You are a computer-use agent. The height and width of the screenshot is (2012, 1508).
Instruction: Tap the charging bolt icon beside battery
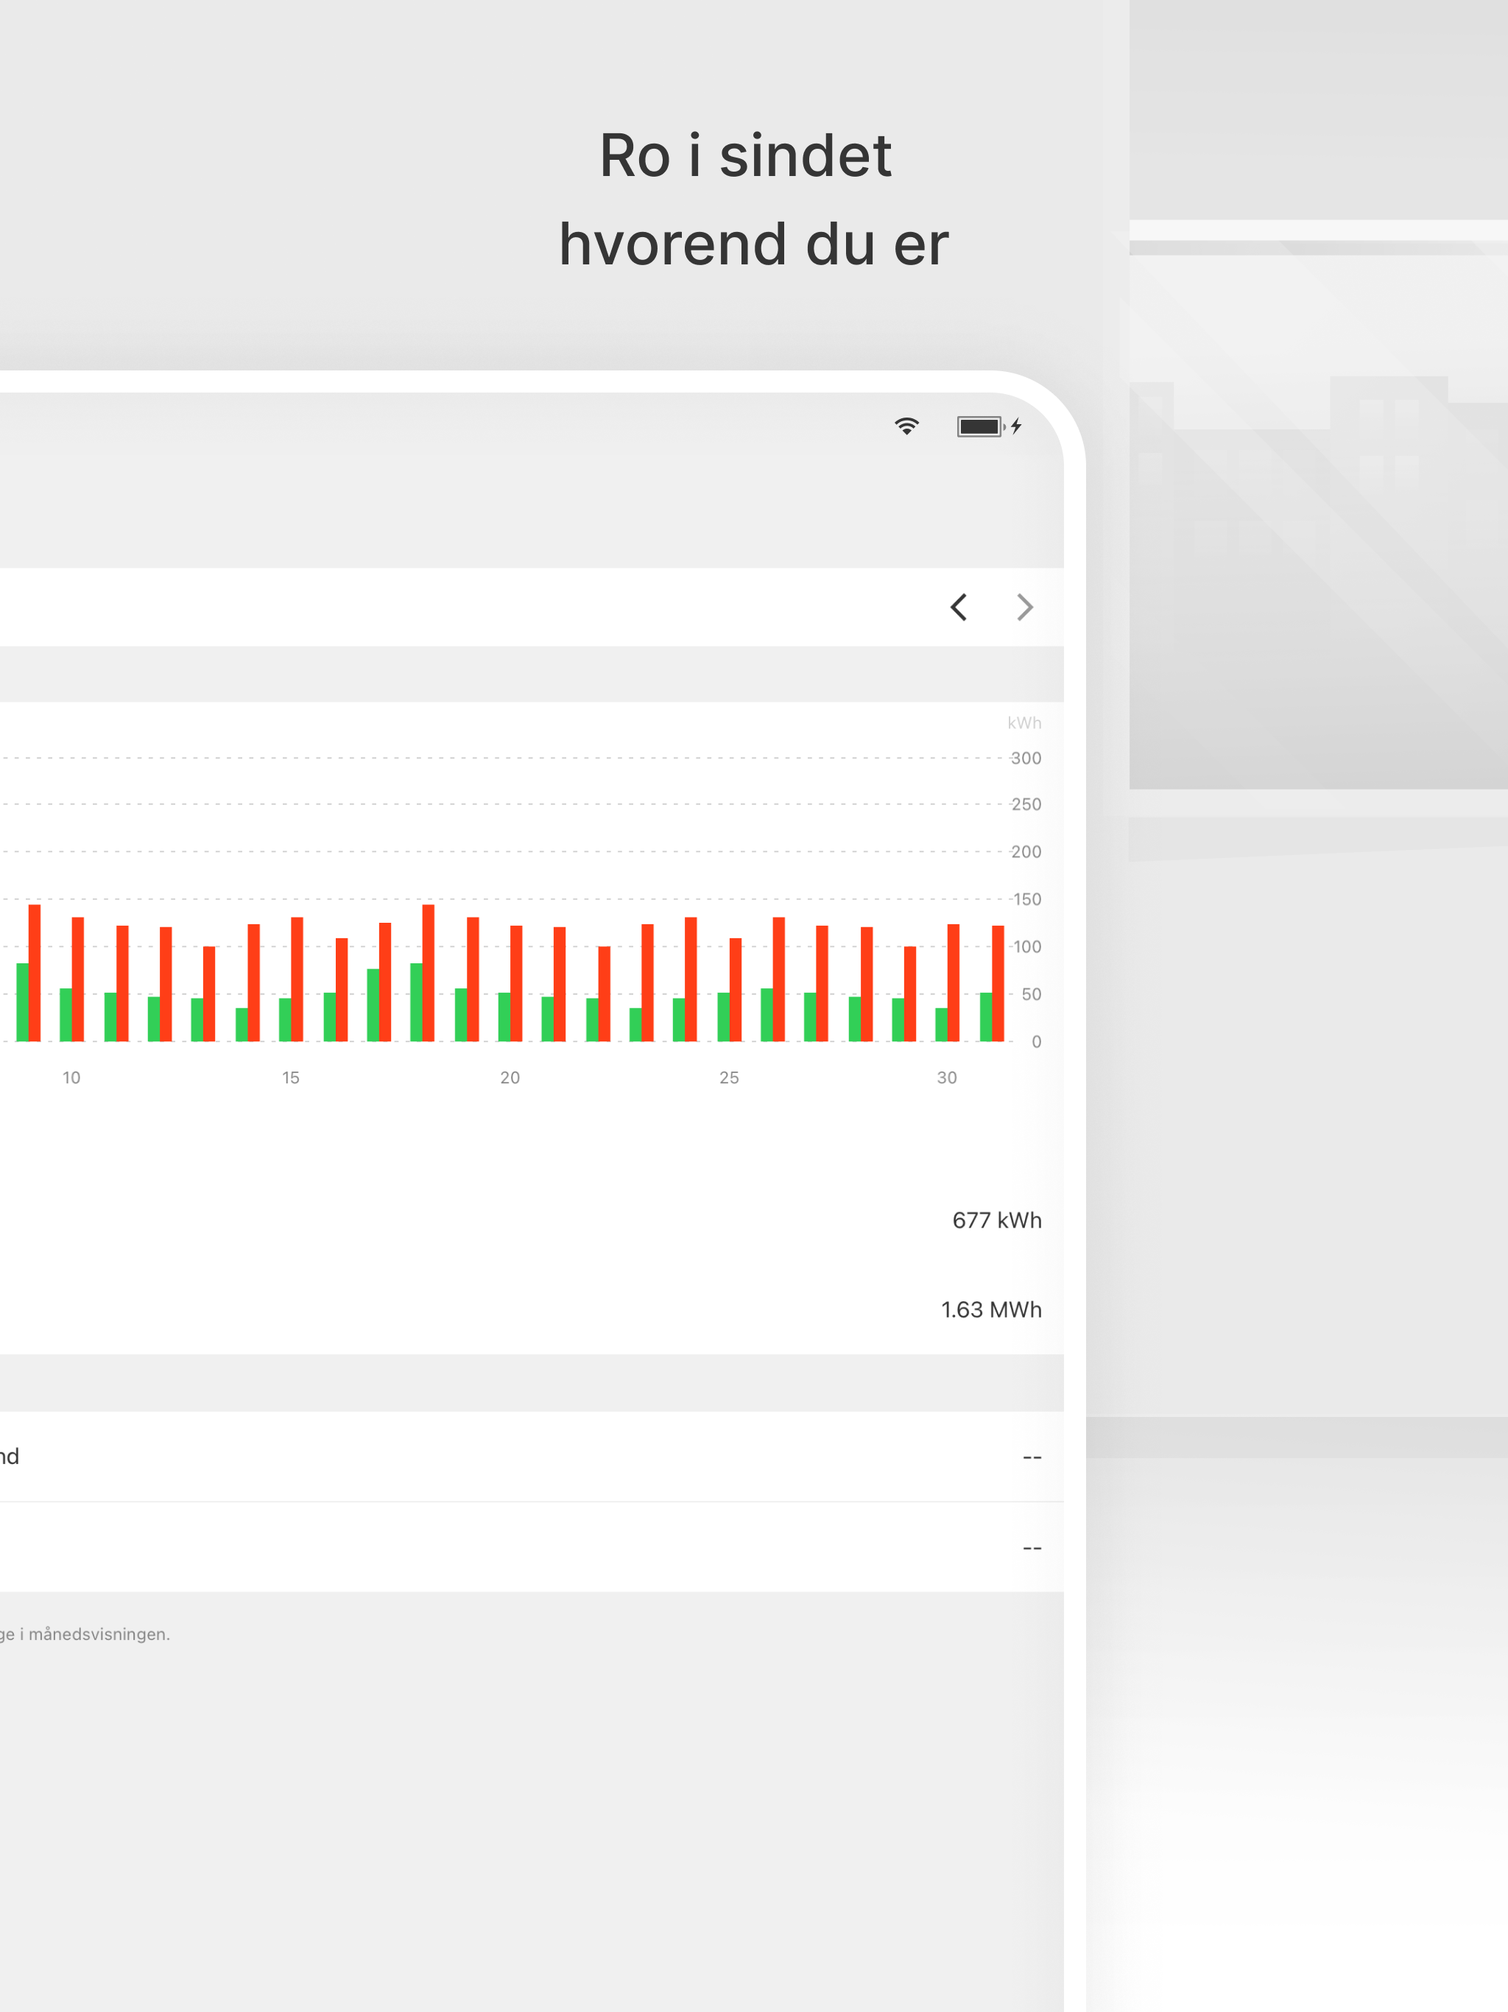click(x=1016, y=426)
